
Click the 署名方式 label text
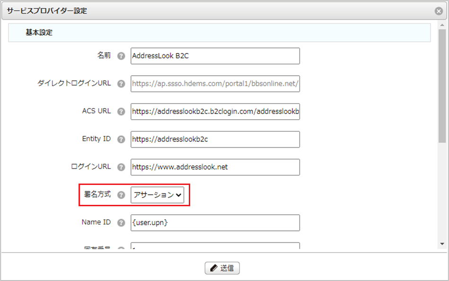(x=97, y=194)
